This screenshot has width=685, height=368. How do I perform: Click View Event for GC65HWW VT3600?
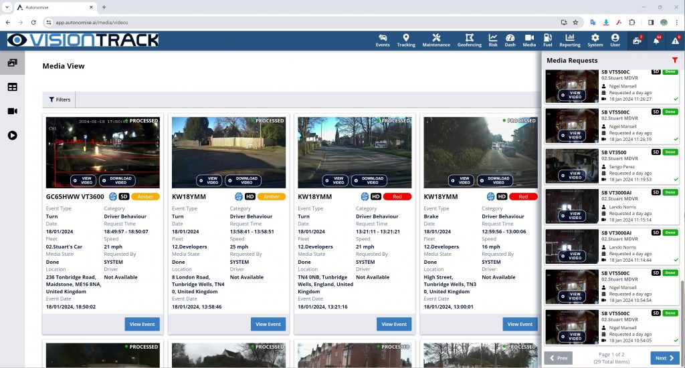[141, 324]
